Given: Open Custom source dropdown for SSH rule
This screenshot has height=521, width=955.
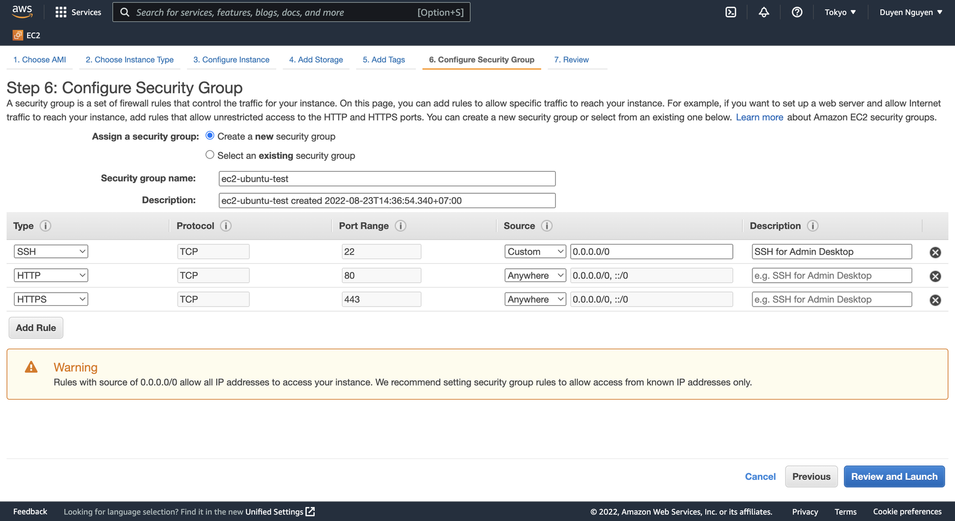Looking at the screenshot, I should pos(535,252).
